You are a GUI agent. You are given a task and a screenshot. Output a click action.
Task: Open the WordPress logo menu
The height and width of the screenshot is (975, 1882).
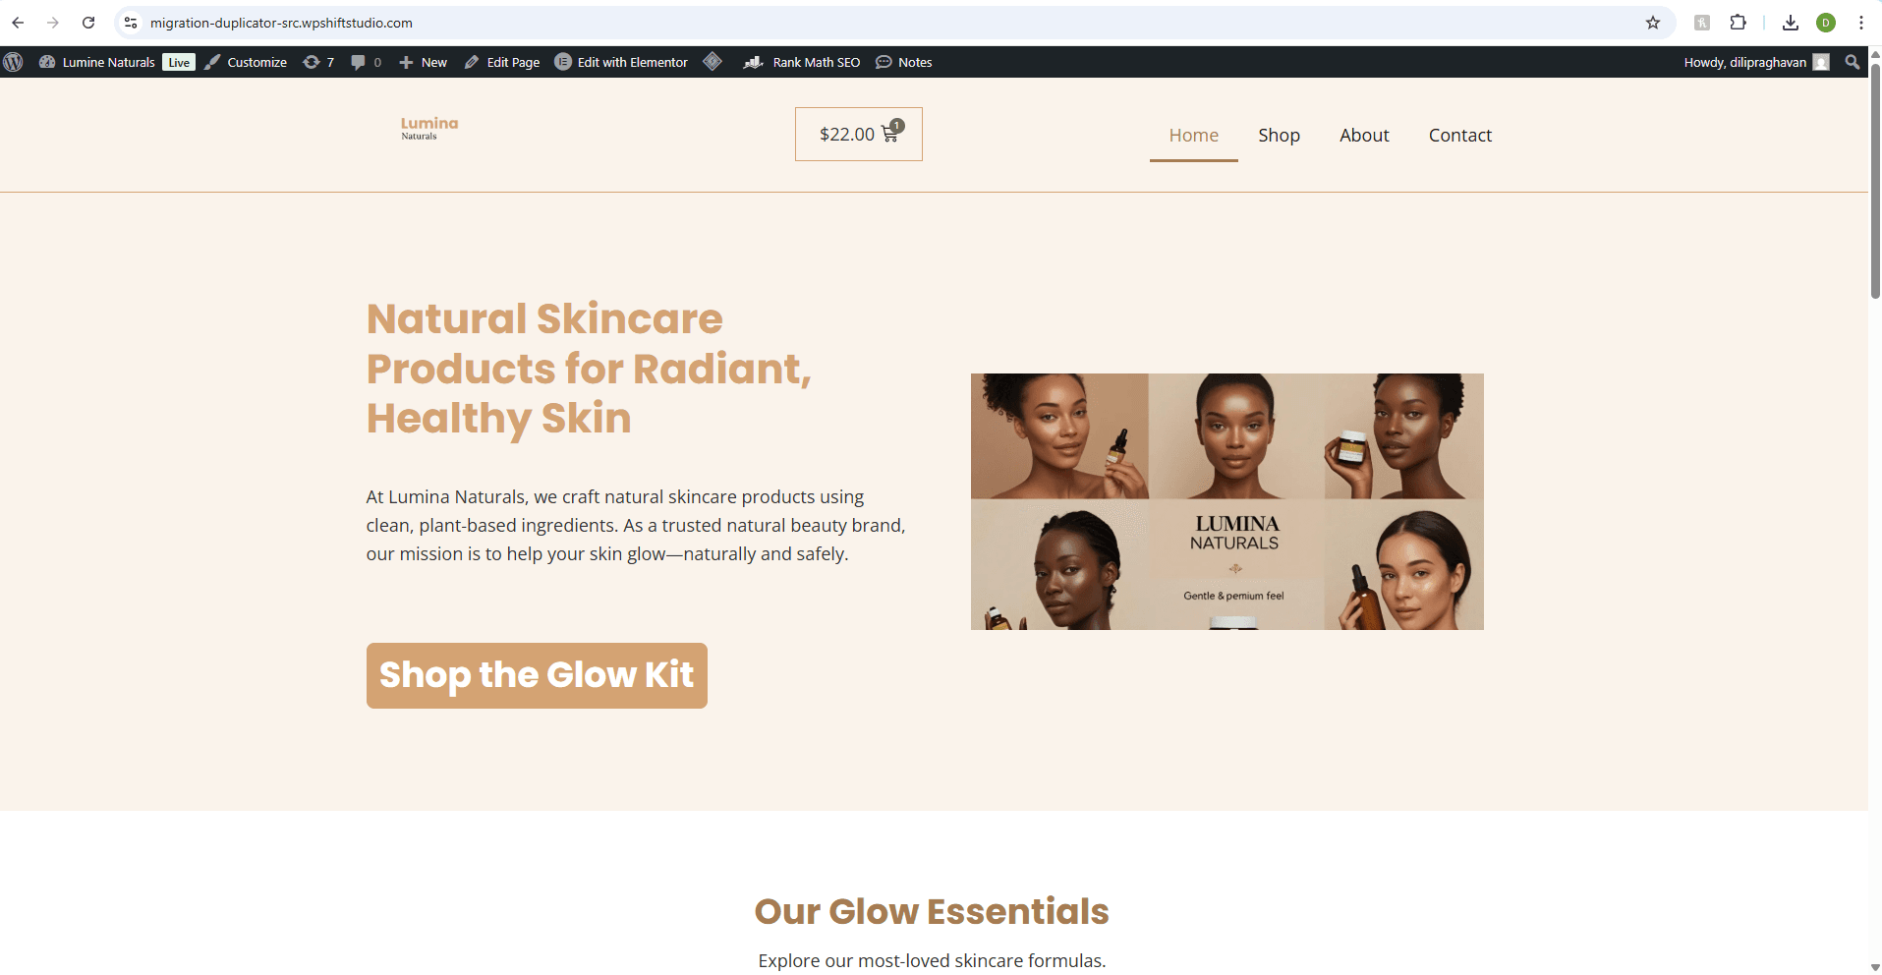(13, 62)
